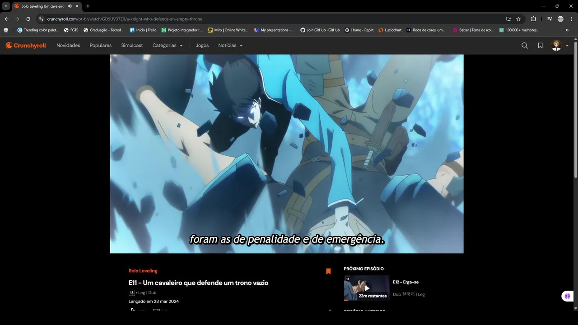Open the Início | Trello bookmark
This screenshot has width=578, height=325.
pos(143,30)
